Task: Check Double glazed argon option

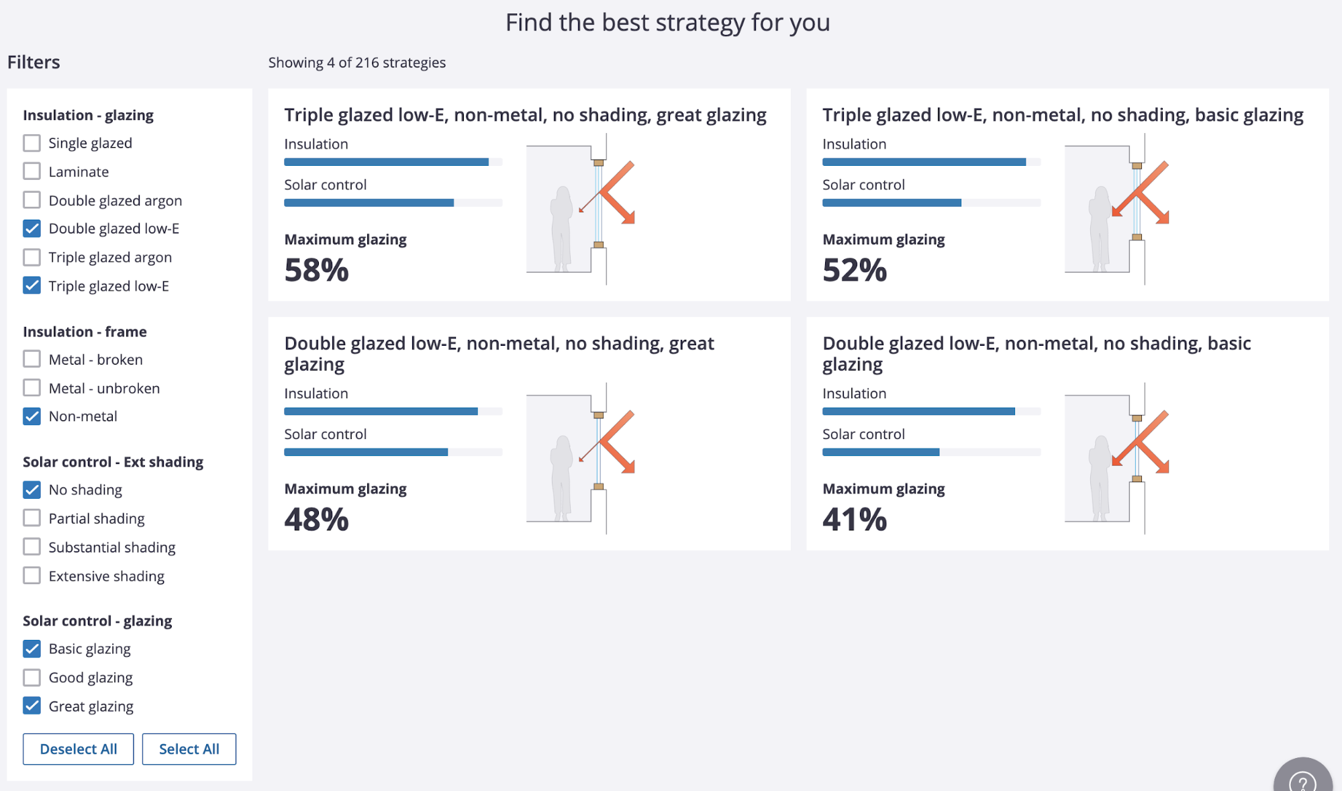Action: pyautogui.click(x=32, y=199)
